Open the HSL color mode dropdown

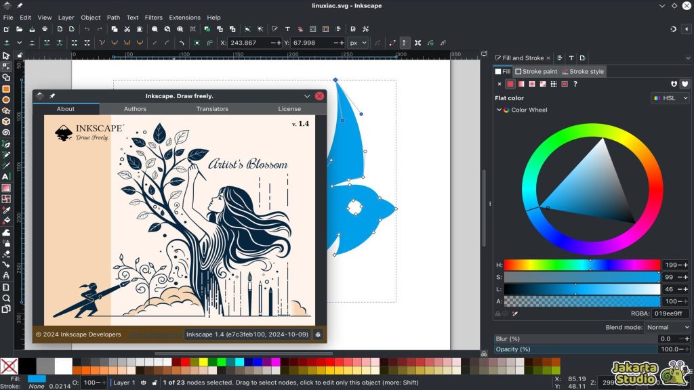point(670,98)
